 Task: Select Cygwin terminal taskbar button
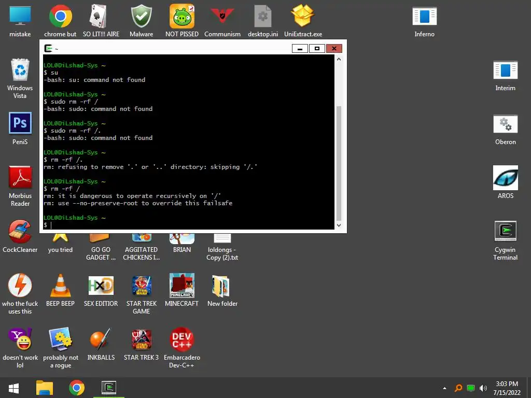pos(109,388)
